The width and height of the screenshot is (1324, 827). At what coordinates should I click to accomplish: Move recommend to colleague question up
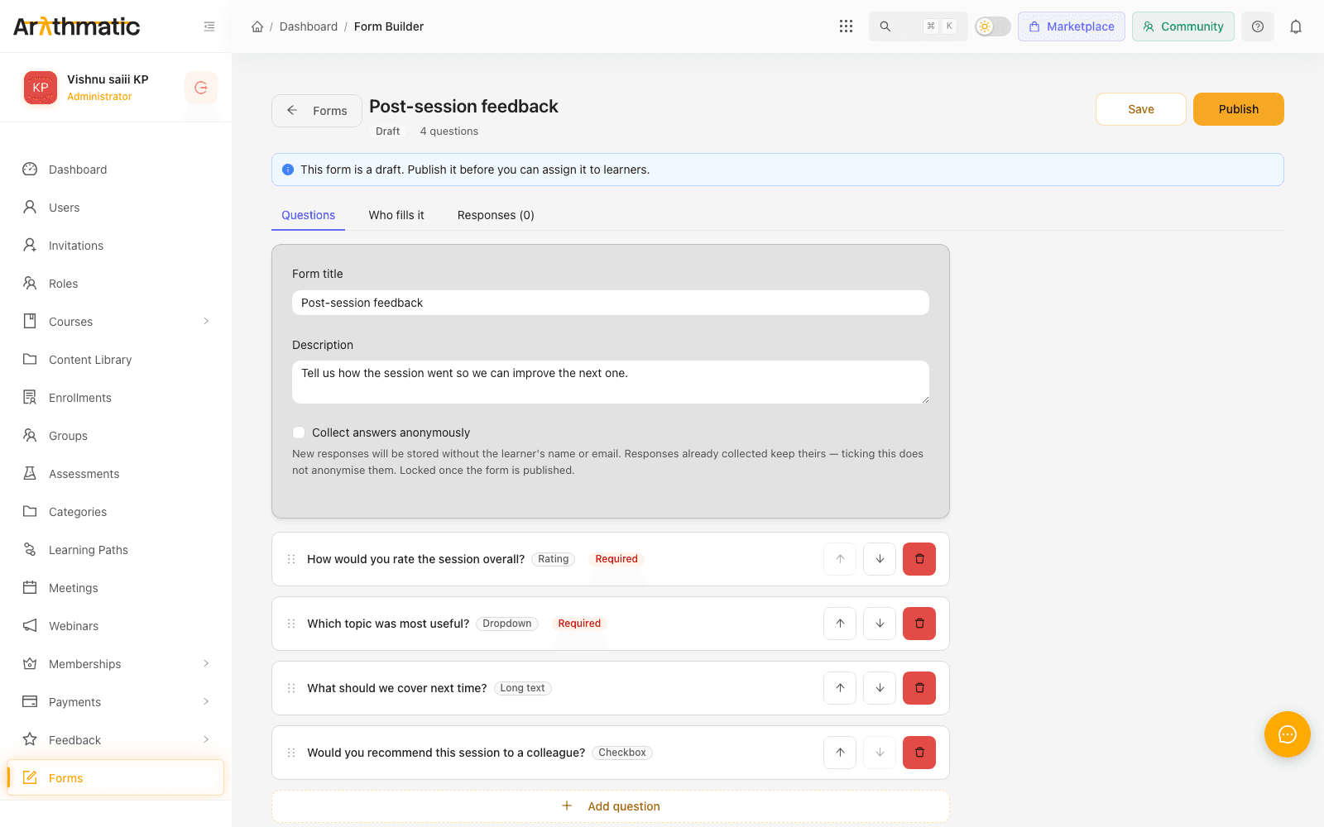coord(840,753)
